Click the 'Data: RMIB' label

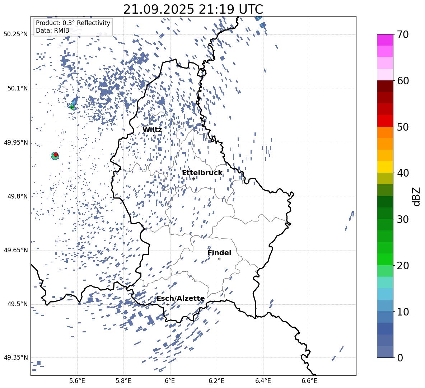click(x=52, y=31)
